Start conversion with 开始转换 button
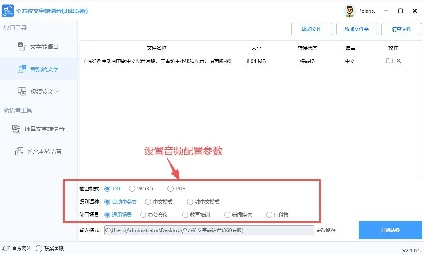The height and width of the screenshot is (254, 424). click(390, 230)
